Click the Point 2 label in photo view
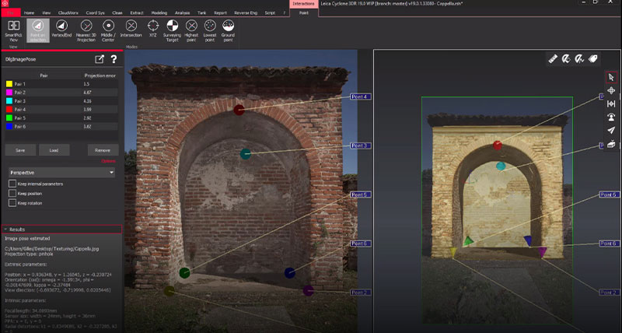622x333 pixels. (360, 293)
